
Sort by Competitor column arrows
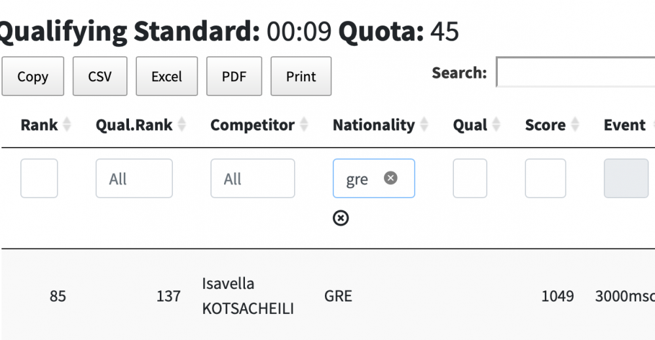click(304, 125)
